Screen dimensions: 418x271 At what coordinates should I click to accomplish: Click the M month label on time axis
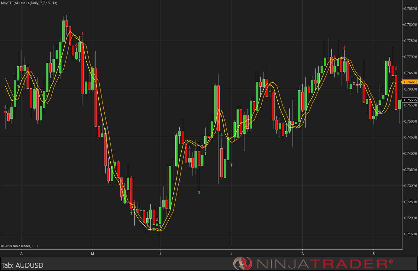pyautogui.click(x=92, y=254)
